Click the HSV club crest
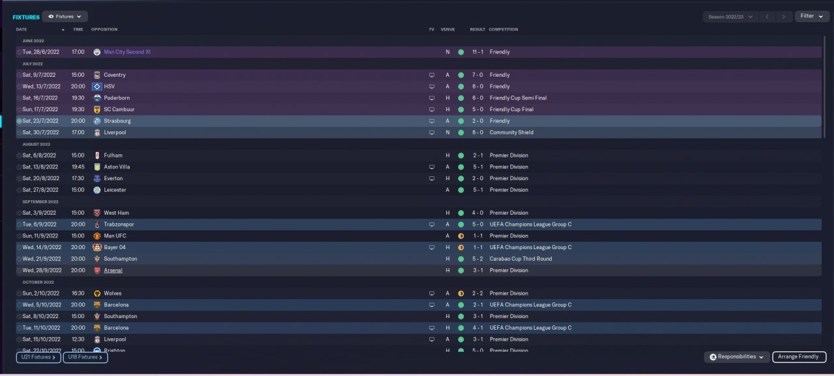 (x=97, y=87)
